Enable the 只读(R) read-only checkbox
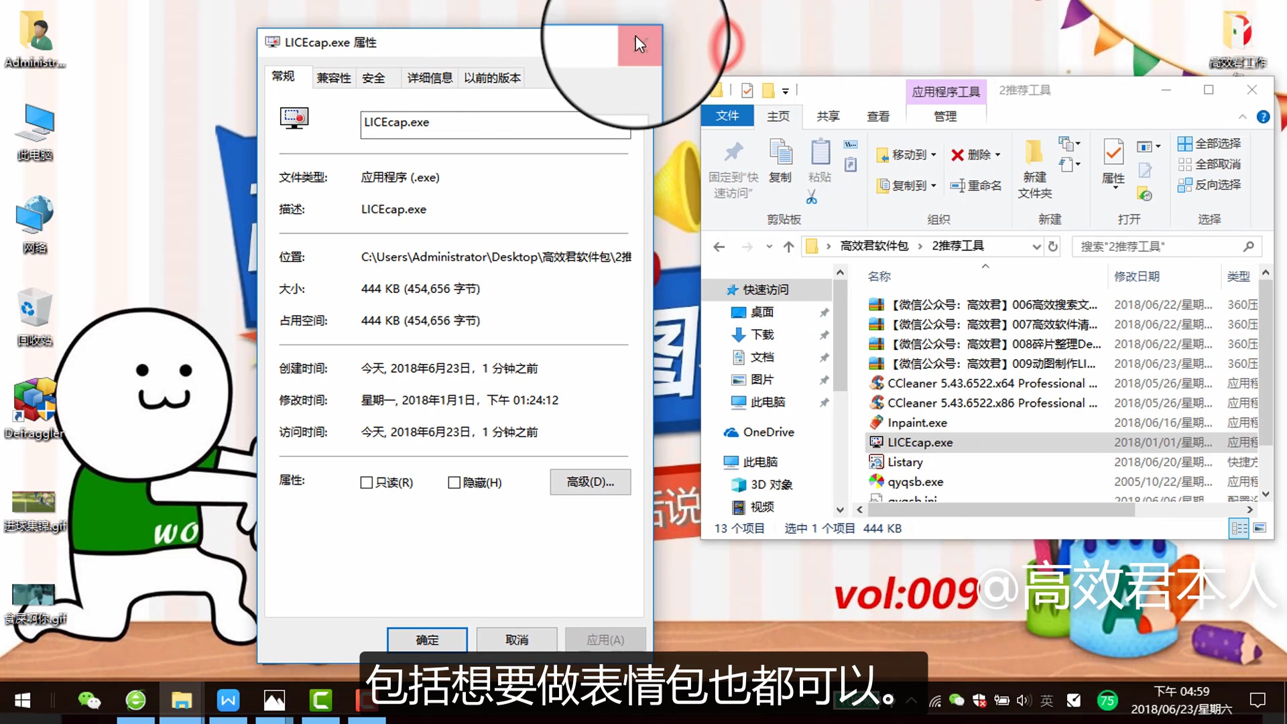1287x724 pixels. tap(367, 482)
